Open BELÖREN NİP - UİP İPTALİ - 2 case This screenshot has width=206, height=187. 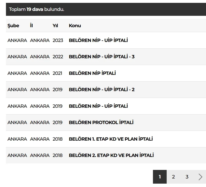coord(101,90)
